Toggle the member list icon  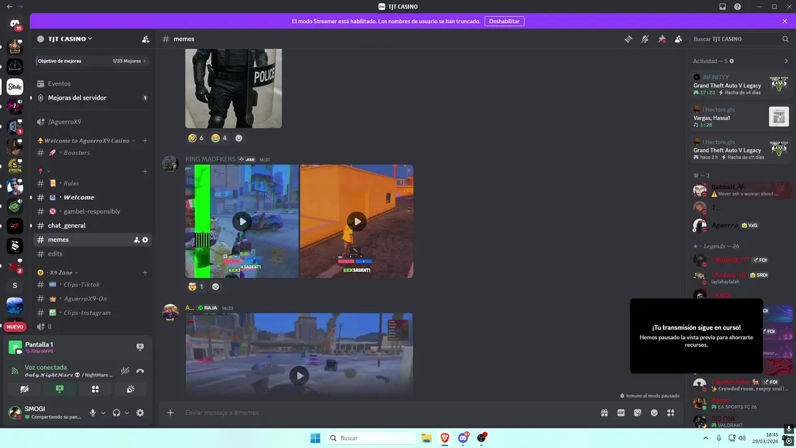tap(678, 39)
